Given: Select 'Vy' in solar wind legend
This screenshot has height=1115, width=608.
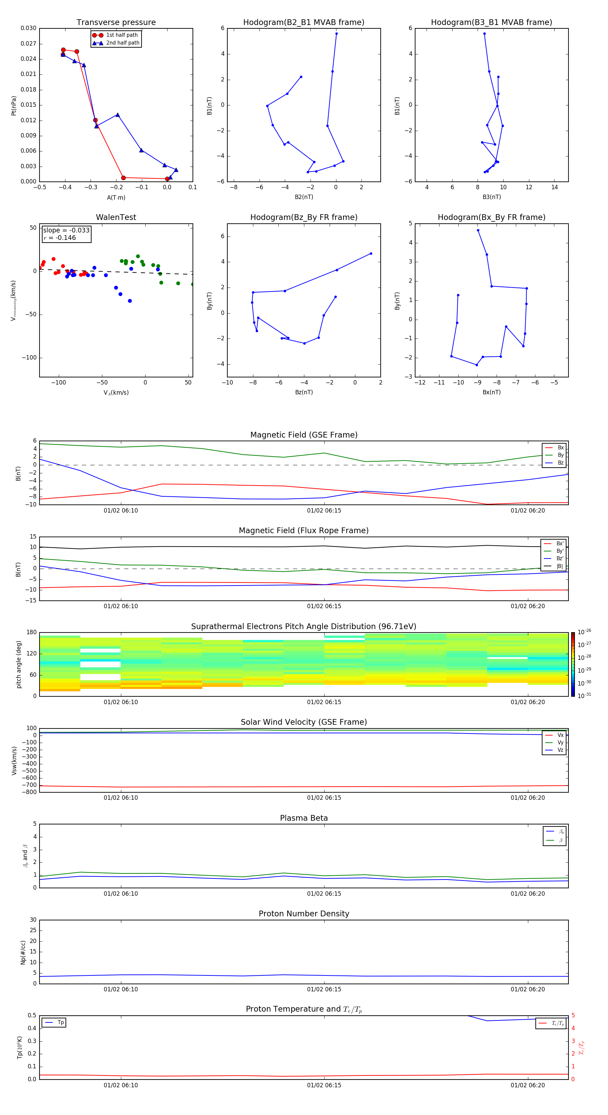Looking at the screenshot, I should pyautogui.click(x=554, y=743).
